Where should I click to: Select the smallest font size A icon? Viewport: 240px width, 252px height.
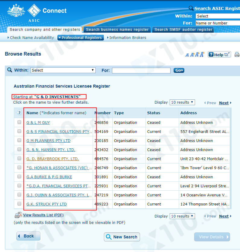click(187, 55)
